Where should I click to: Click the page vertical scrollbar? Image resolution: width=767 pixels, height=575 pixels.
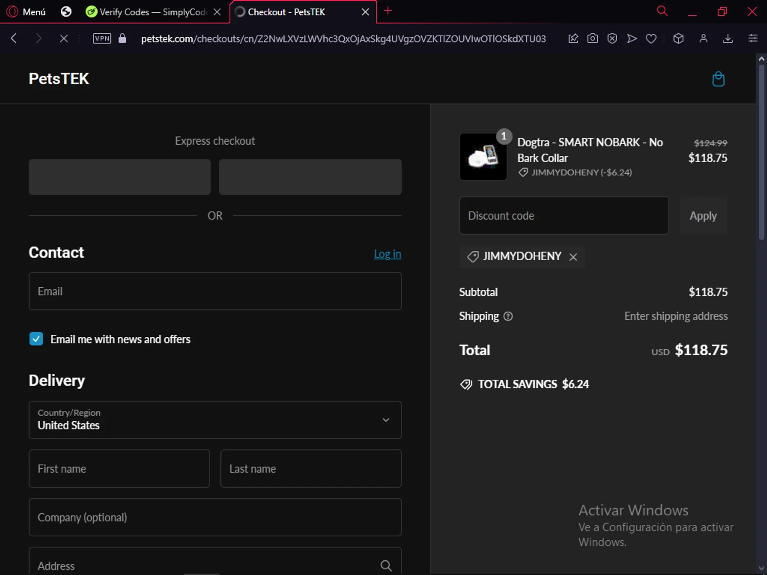pos(761,152)
